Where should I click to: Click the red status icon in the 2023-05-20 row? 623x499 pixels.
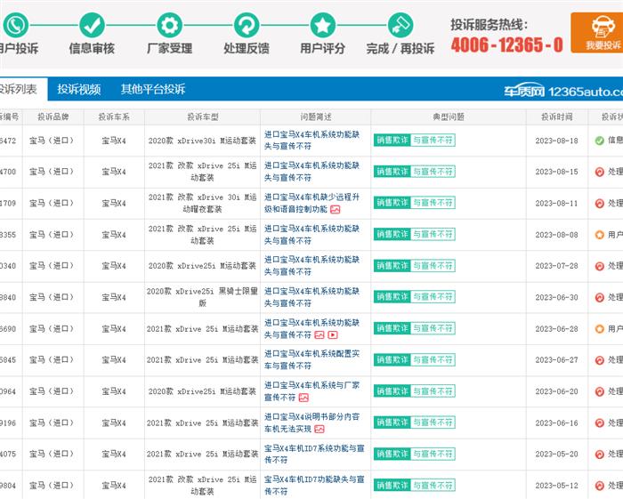coord(600,455)
